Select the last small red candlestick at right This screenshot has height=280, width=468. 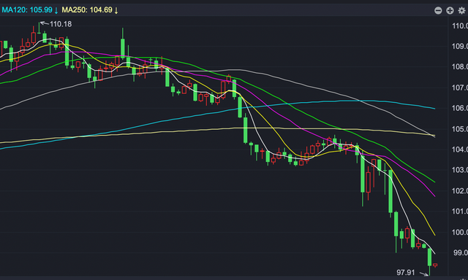point(435,265)
